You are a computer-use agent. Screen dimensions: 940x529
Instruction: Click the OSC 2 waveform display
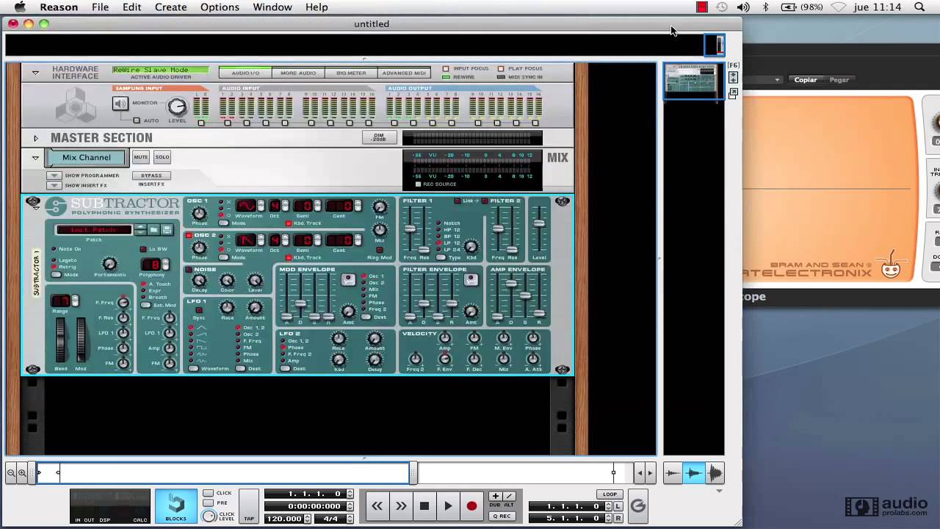[246, 240]
